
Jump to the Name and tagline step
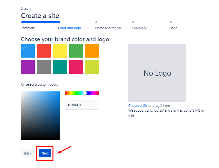point(109,28)
